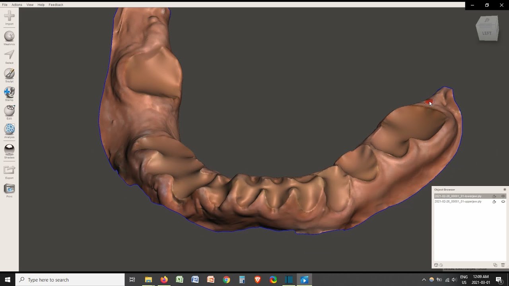Open the Print tool
Viewport: 509px width, 286px height.
9,191
